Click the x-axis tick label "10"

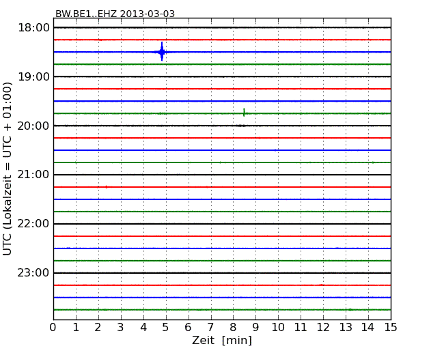278,328
